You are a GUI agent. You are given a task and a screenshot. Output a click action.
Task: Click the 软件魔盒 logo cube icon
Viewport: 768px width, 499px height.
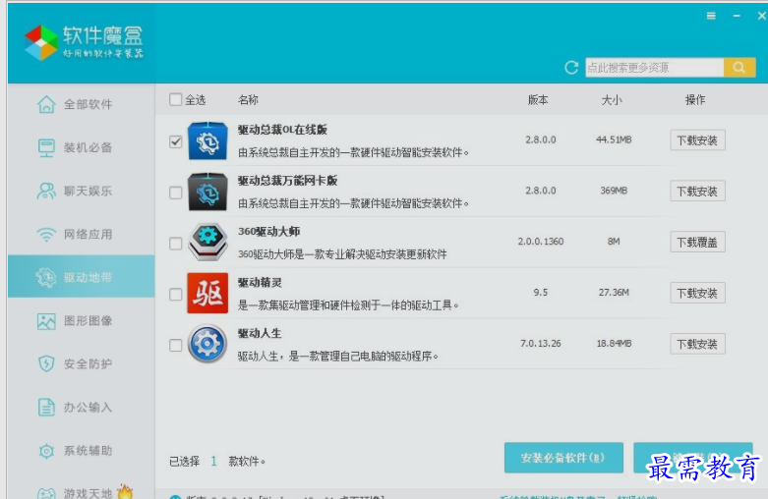click(41, 43)
